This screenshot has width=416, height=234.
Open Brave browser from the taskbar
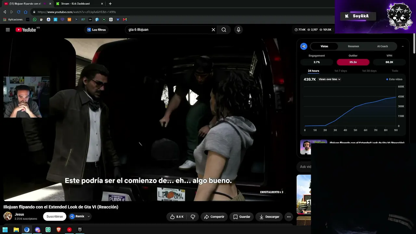[x=59, y=230]
